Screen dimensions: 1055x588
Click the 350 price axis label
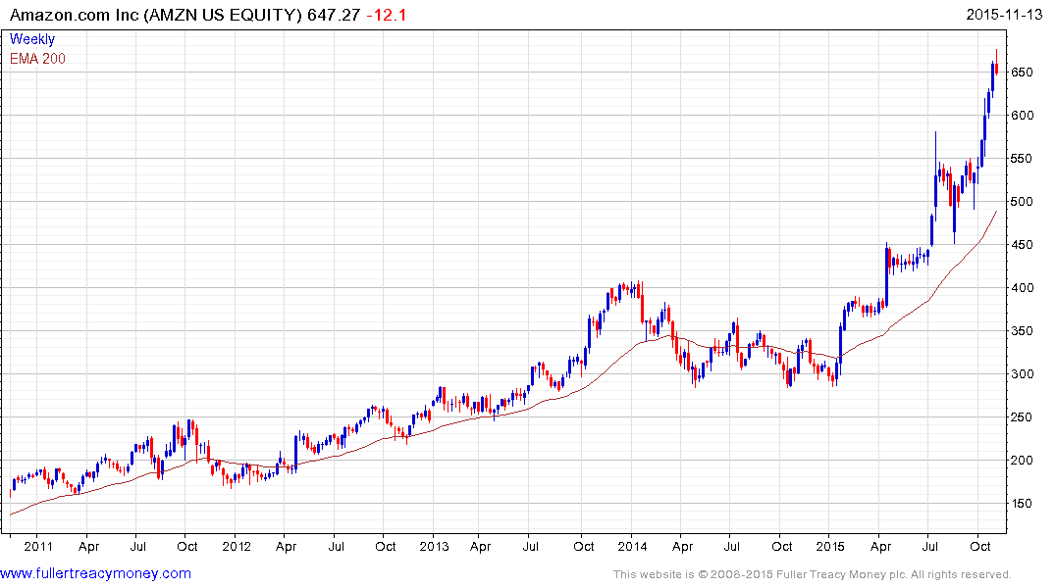click(1022, 330)
